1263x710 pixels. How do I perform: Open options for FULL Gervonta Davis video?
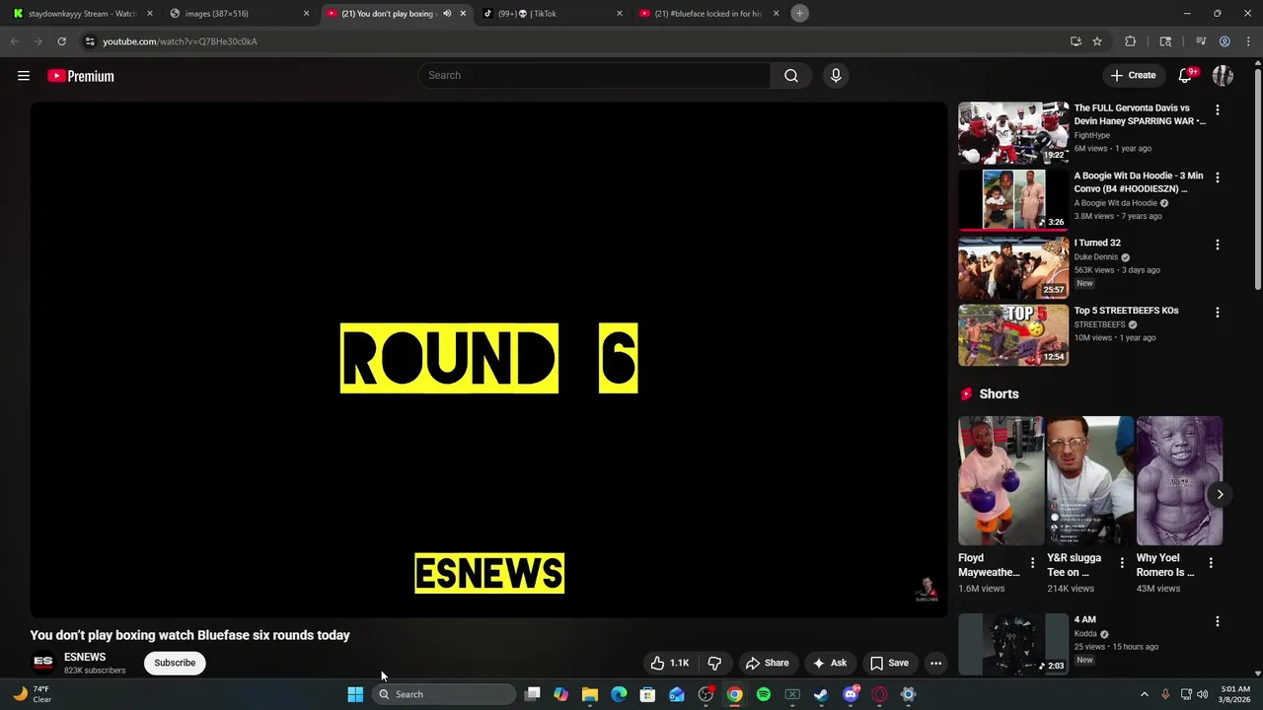point(1218,109)
